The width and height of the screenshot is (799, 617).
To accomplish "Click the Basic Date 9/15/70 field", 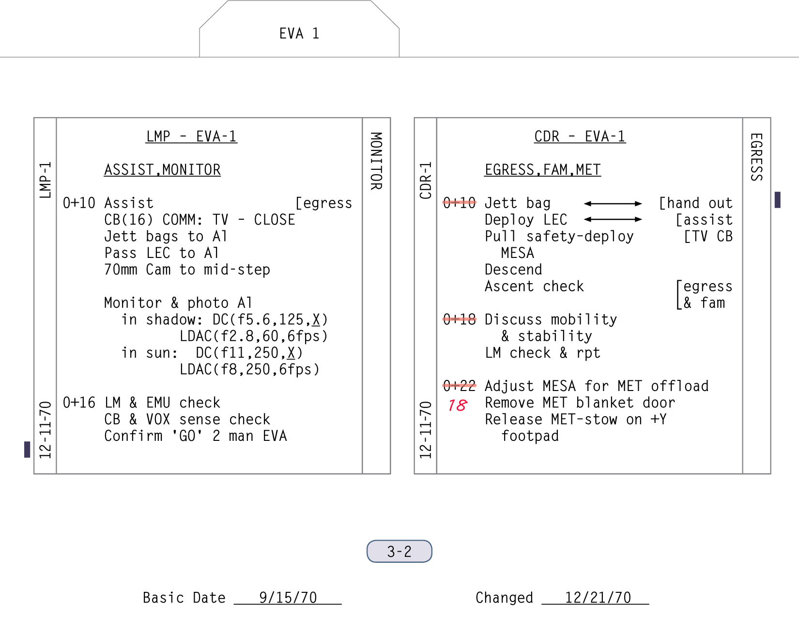I will (288, 598).
